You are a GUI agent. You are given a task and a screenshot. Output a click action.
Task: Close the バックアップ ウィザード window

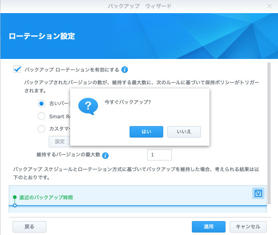pyautogui.click(x=269, y=6)
